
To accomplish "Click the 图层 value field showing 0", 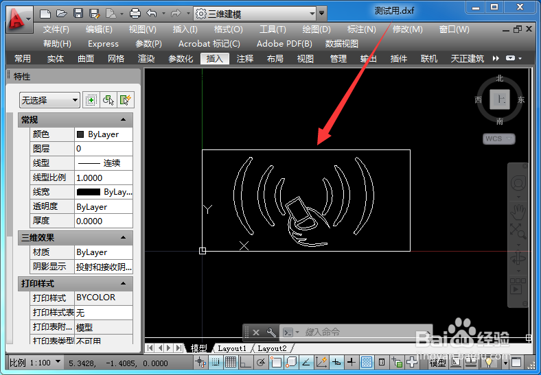I will point(104,149).
